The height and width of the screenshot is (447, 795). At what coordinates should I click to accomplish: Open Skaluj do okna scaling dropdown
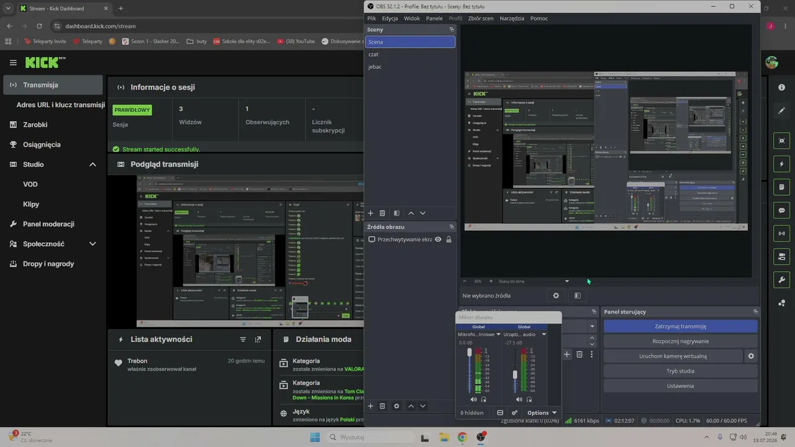[x=534, y=281]
